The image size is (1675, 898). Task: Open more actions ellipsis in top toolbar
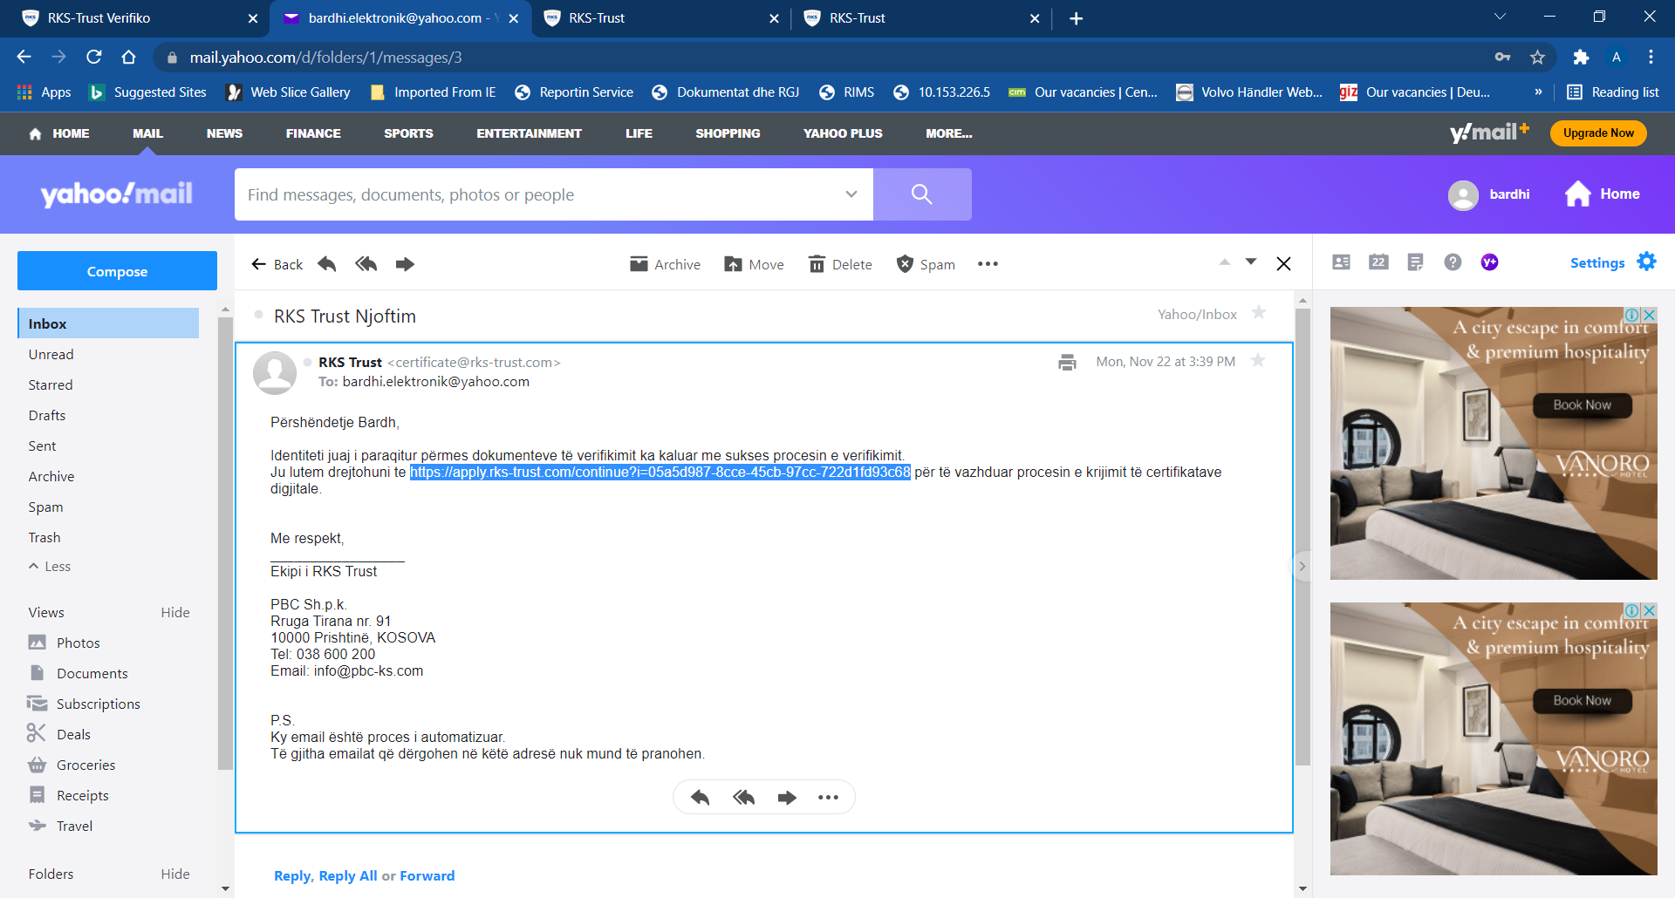[x=988, y=264]
